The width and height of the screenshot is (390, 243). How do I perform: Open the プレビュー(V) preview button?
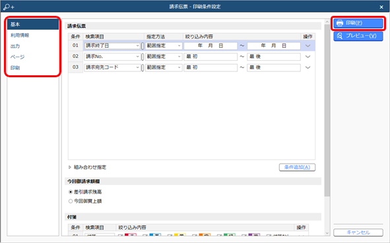(x=358, y=36)
